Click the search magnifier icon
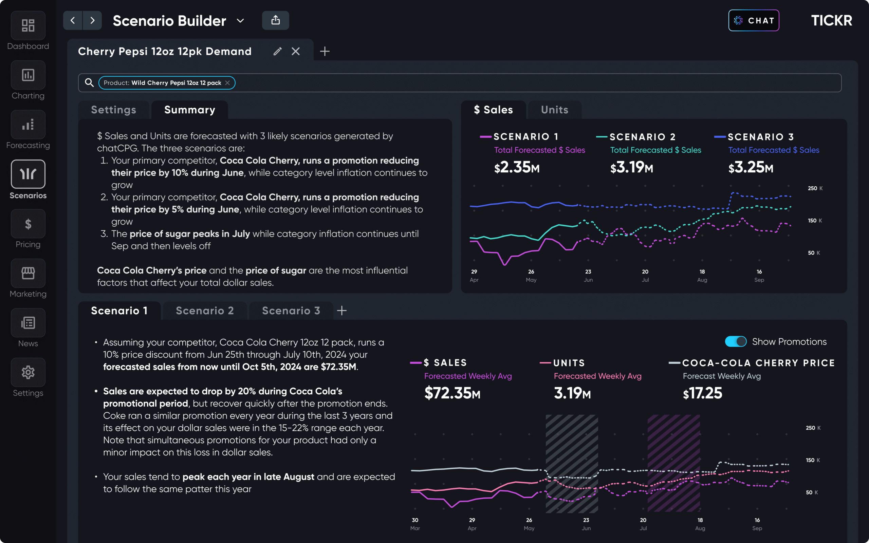 [89, 83]
